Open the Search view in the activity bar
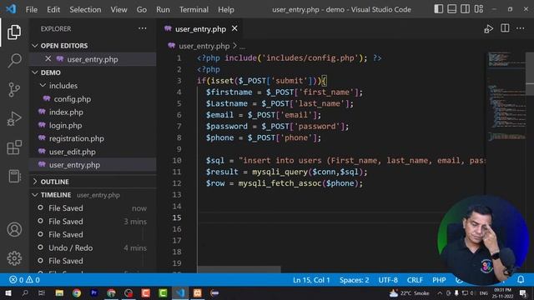This screenshot has height=300, width=534. tap(14, 61)
